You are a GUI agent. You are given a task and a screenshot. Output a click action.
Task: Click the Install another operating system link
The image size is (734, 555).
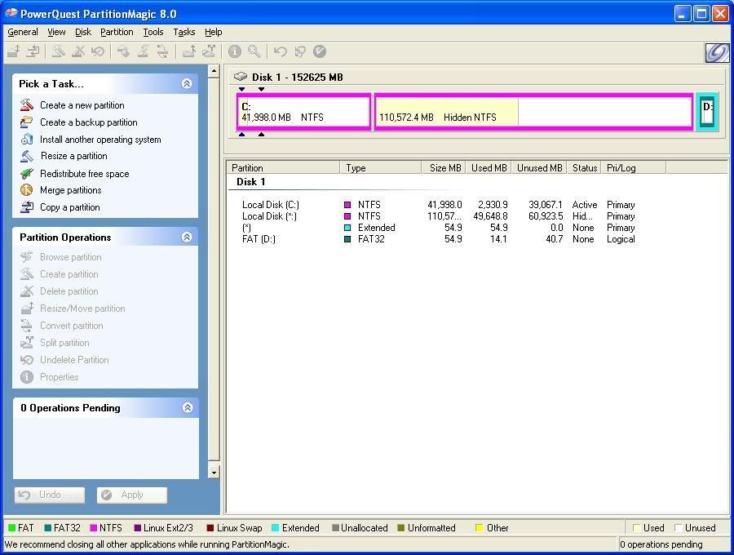point(100,139)
